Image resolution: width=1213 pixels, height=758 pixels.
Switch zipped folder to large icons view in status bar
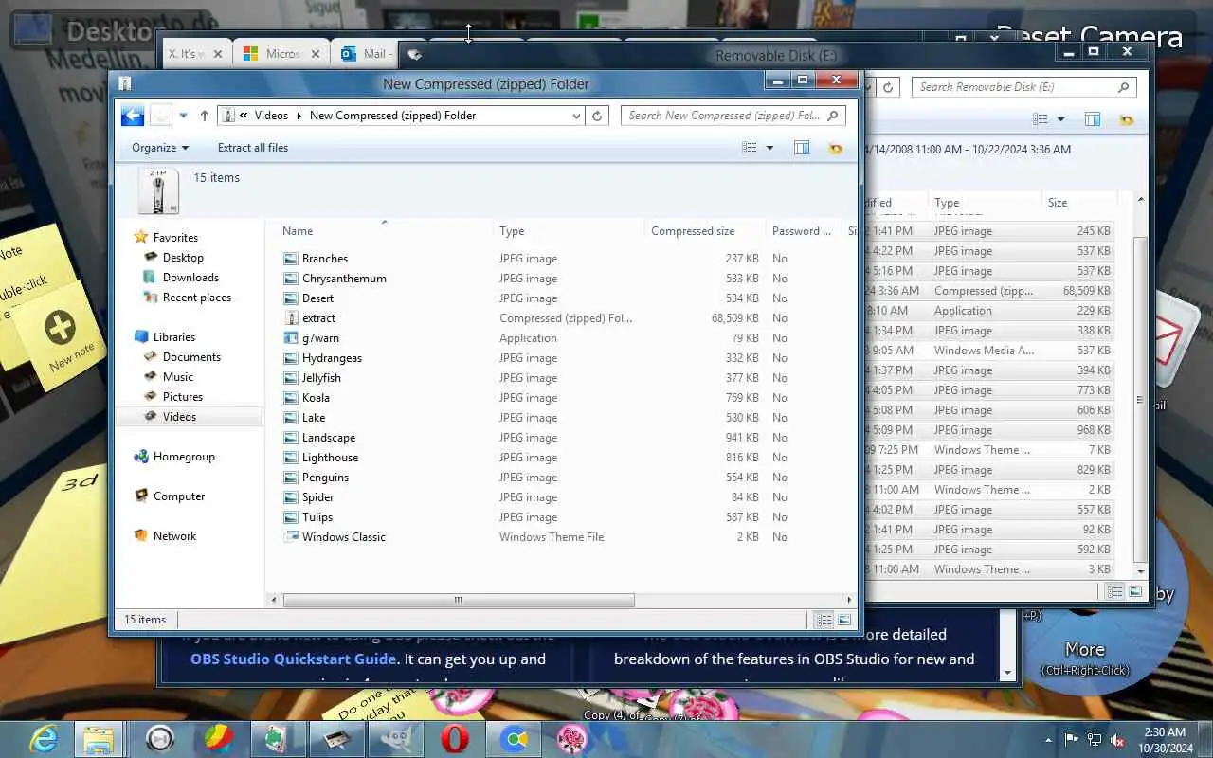(x=843, y=620)
